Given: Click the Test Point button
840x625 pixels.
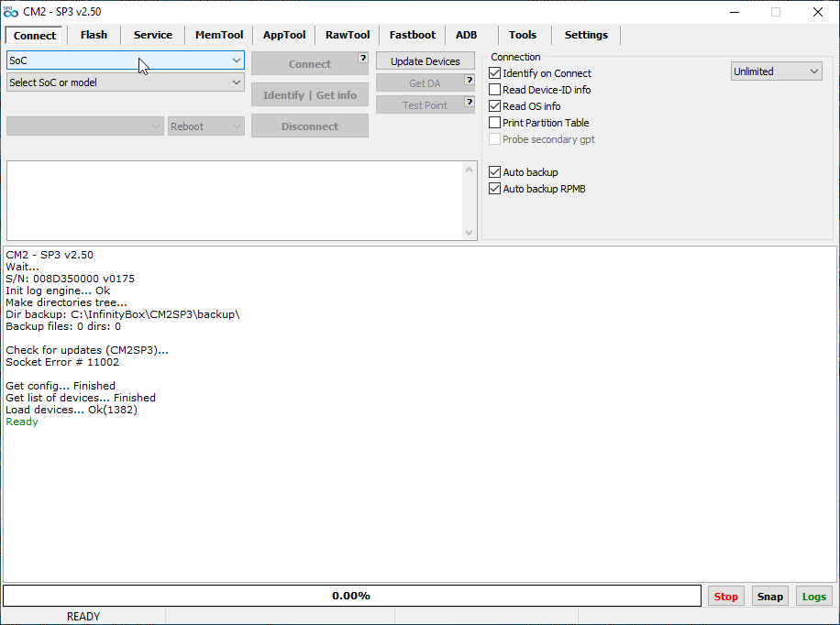Looking at the screenshot, I should (x=426, y=105).
